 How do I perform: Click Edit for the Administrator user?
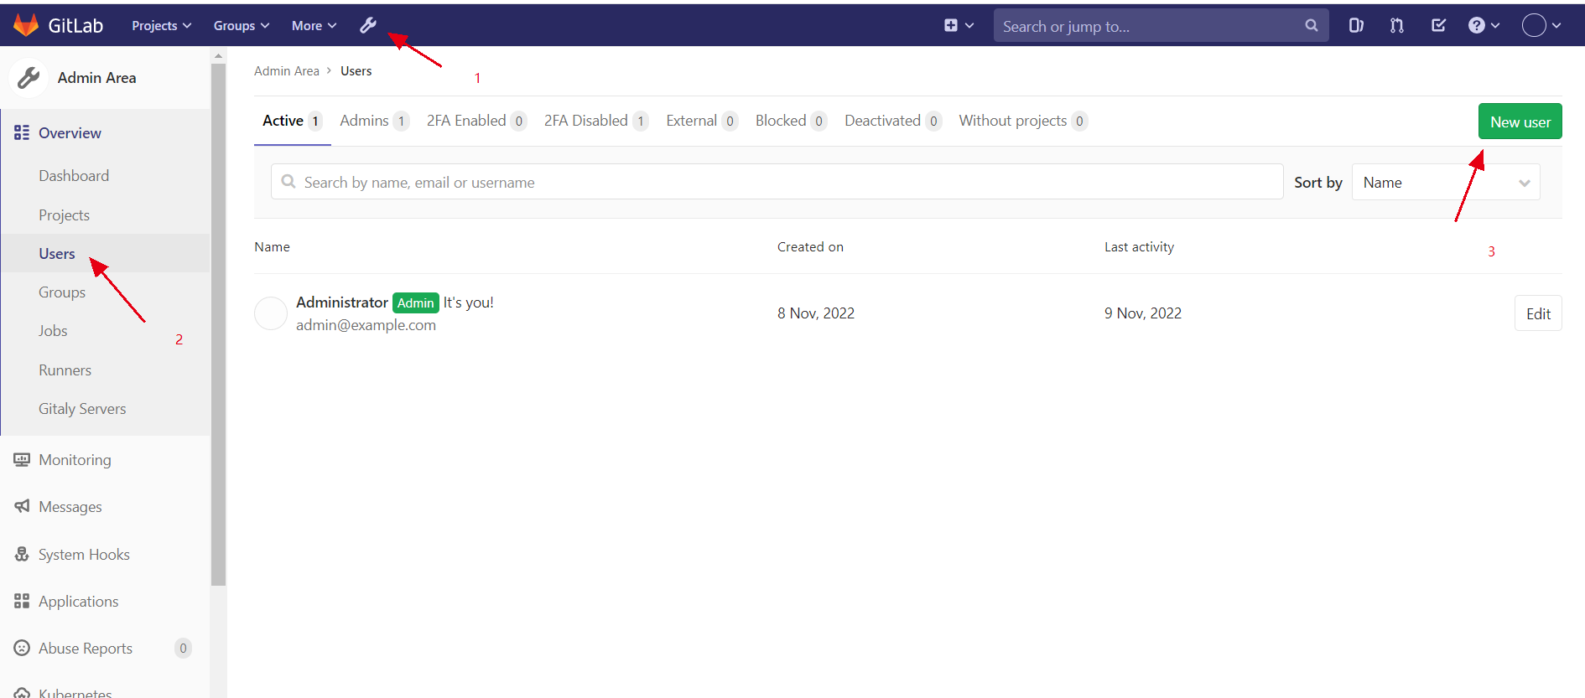[1538, 313]
